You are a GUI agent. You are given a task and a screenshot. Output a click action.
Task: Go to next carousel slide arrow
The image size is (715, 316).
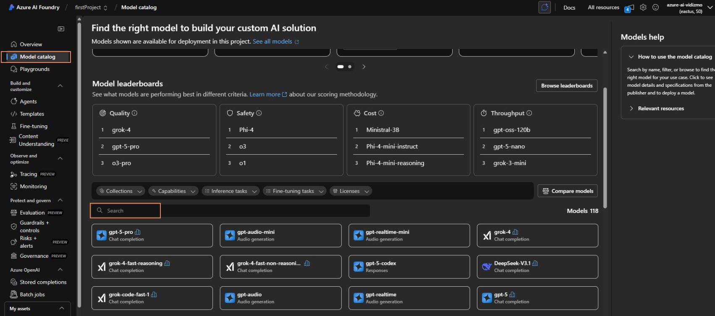364,67
